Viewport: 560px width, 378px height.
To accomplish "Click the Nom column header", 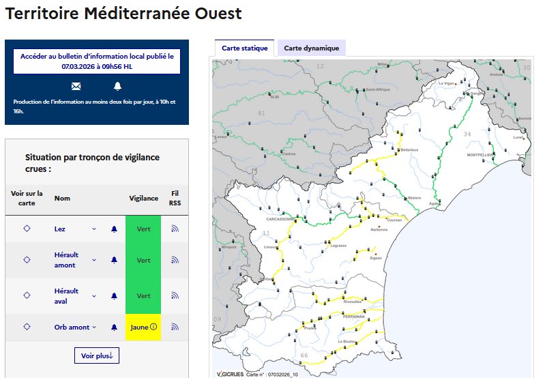I will point(62,199).
